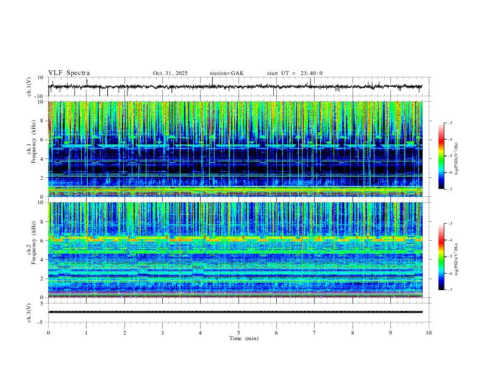483x373 pixels.
Task: Click the ch.1 "Frequency (kHz)" axis label
Action: (x=34, y=142)
